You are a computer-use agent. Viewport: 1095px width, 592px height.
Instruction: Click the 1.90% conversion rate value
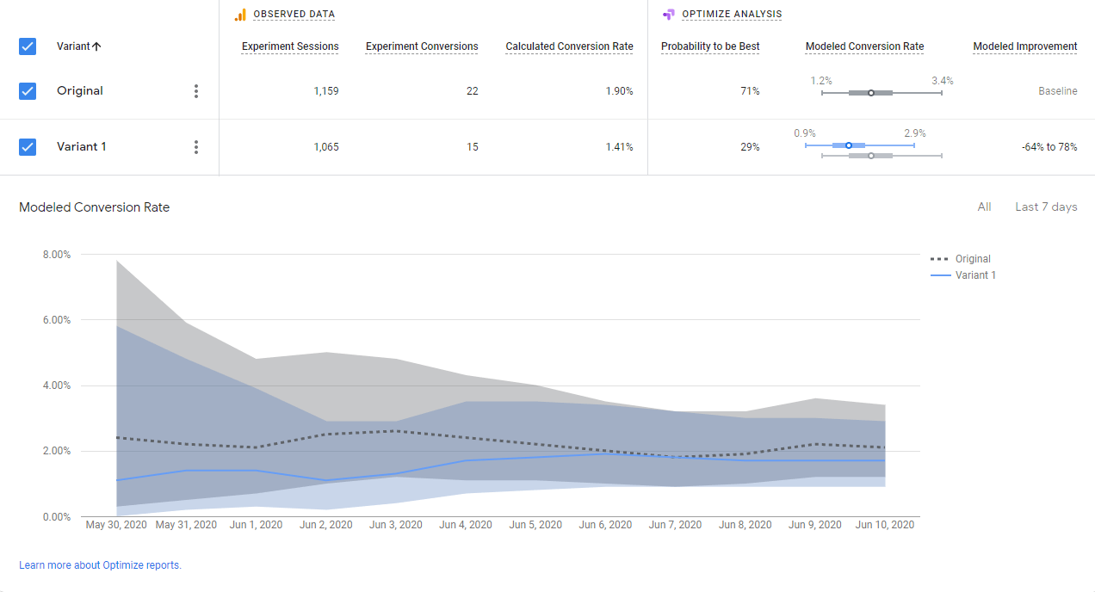click(619, 91)
